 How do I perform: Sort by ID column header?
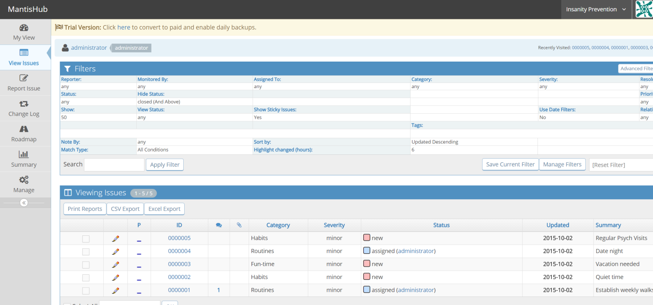179,225
